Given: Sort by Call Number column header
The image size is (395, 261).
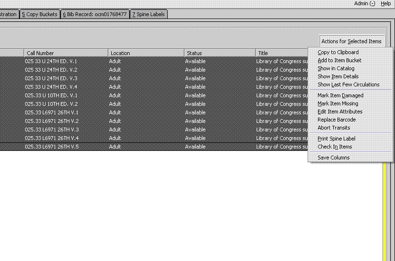Looking at the screenshot, I should point(66,53).
